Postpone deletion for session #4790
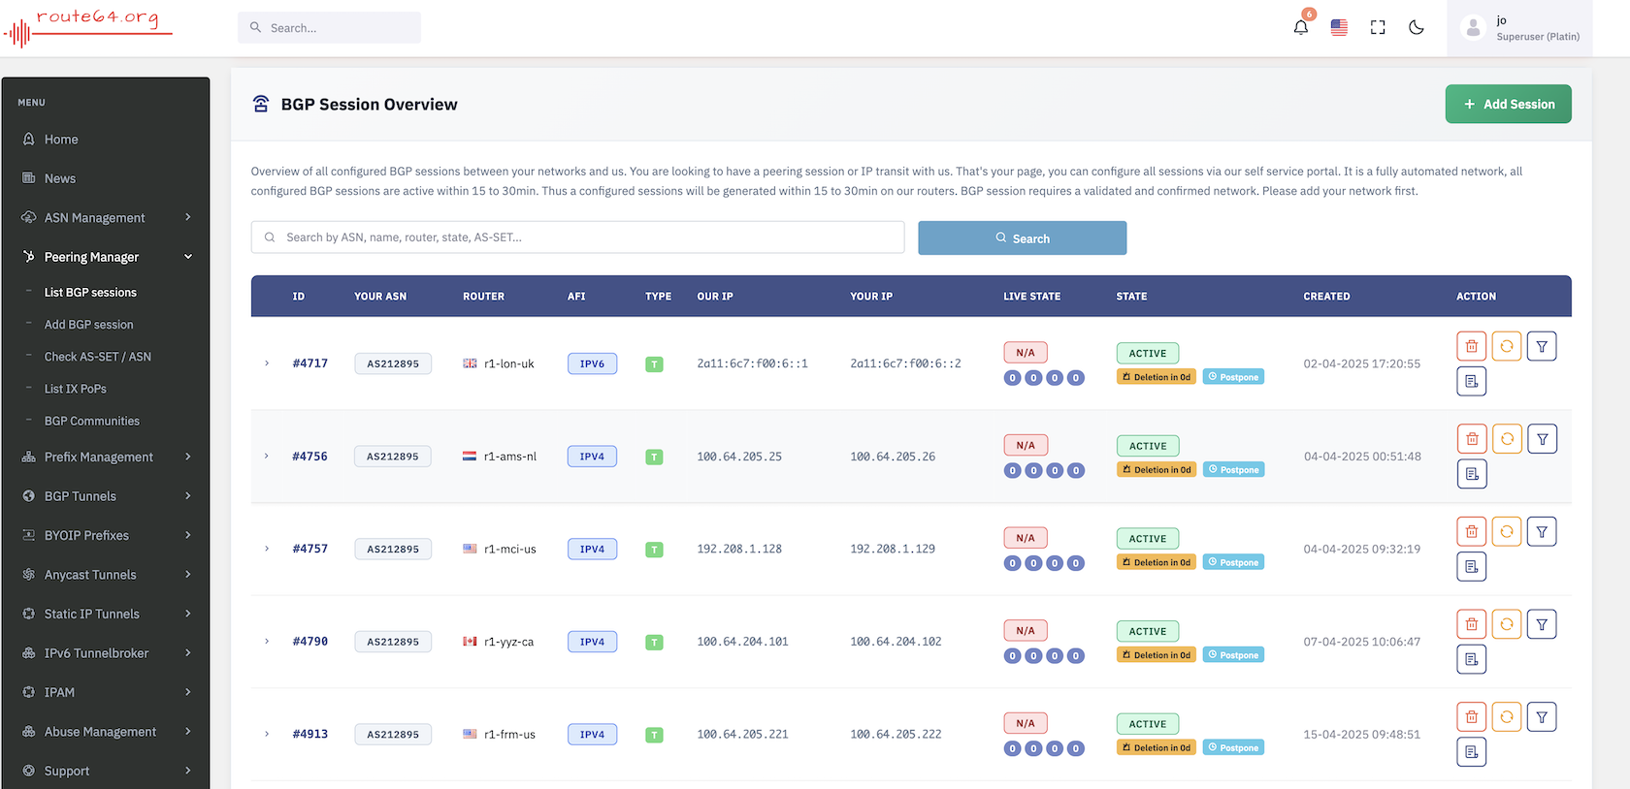The width and height of the screenshot is (1630, 789). tap(1233, 655)
